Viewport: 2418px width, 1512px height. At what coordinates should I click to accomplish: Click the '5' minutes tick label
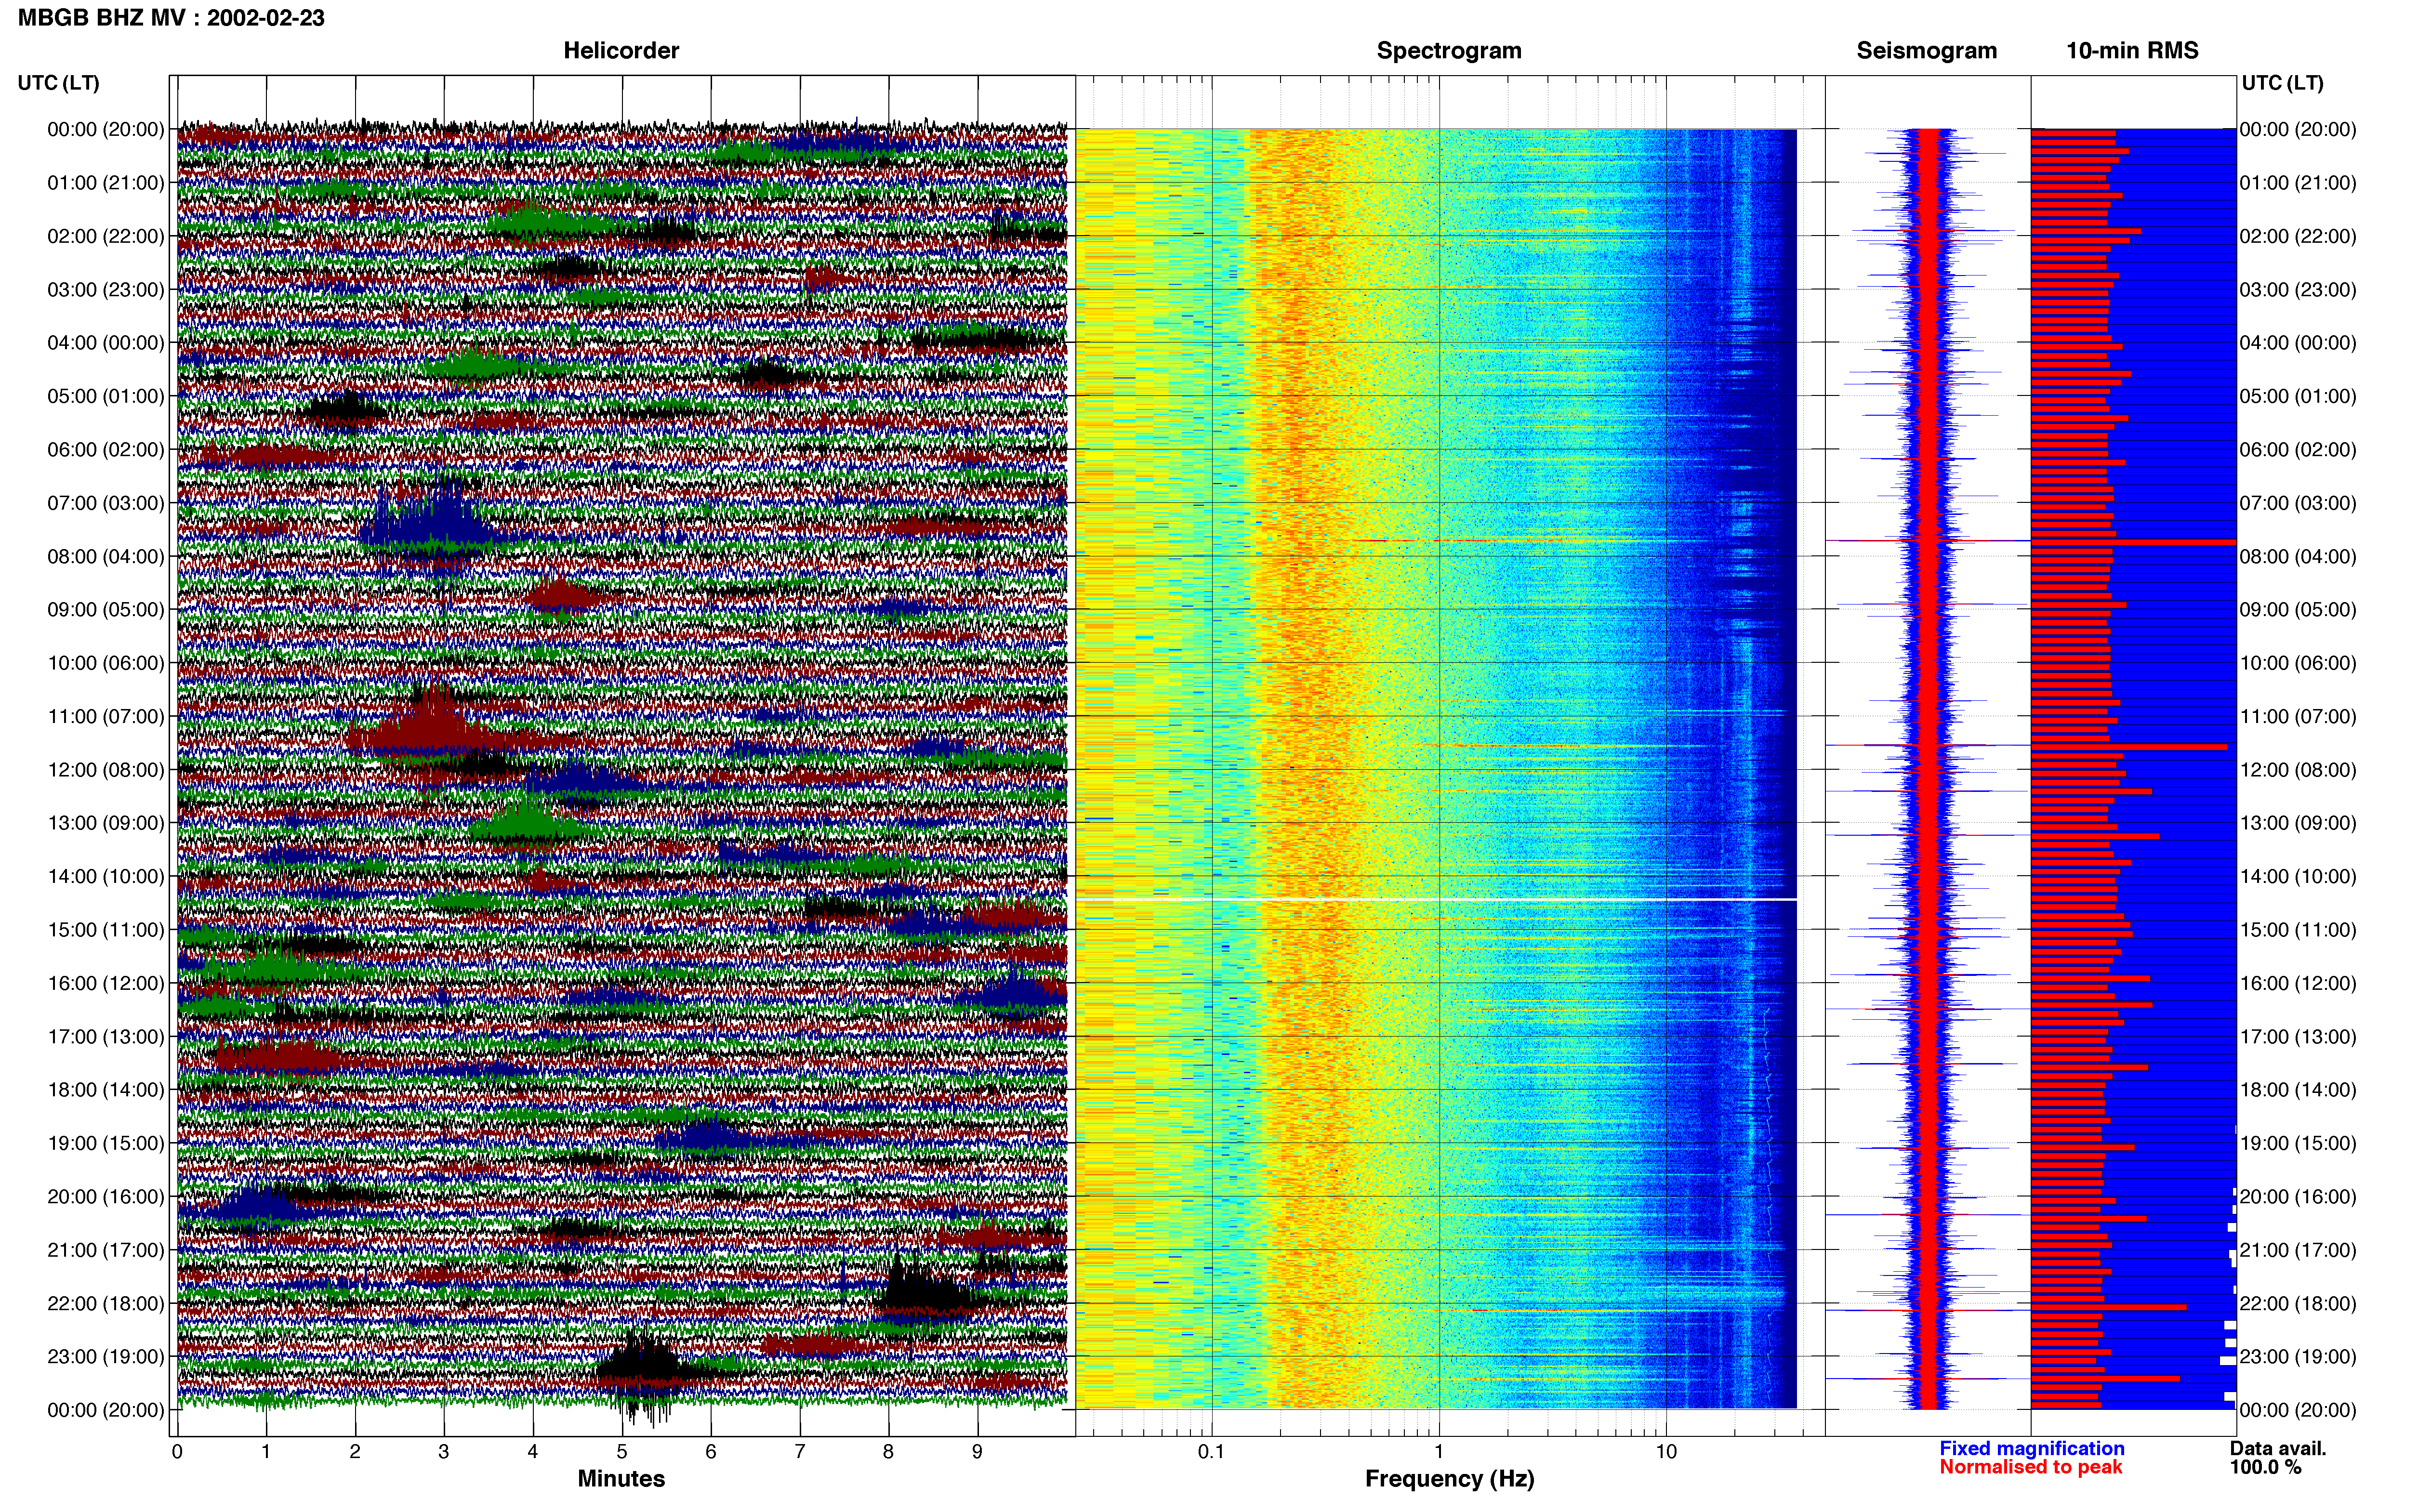tap(622, 1452)
